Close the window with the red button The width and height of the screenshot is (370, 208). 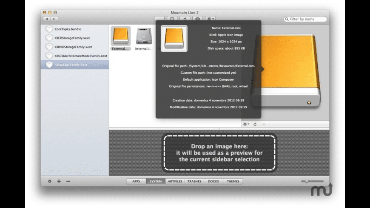[44, 12]
